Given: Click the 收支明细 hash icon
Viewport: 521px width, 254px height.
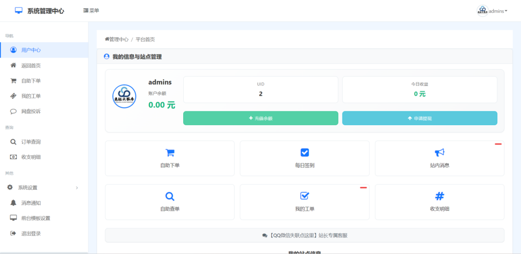Looking at the screenshot, I should tap(440, 196).
